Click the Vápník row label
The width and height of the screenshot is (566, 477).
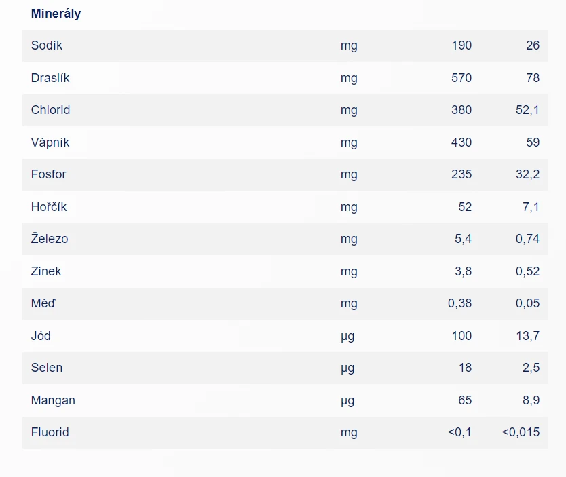coord(50,142)
